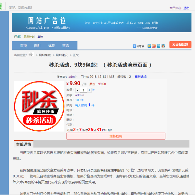The width and height of the screenshot is (195, 195).
Task: Increase quantity with plus button
Action: point(89,90)
